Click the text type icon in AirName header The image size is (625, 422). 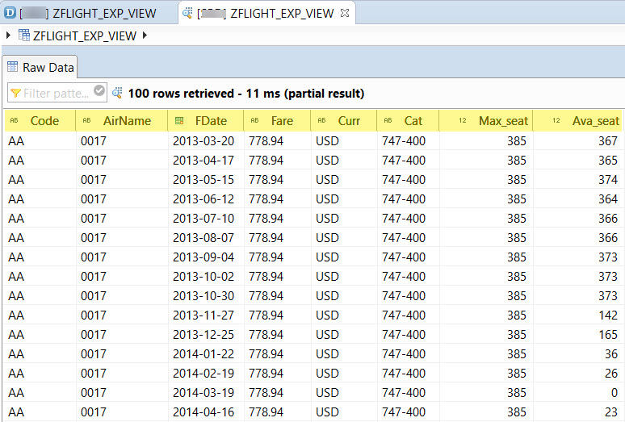tap(86, 120)
